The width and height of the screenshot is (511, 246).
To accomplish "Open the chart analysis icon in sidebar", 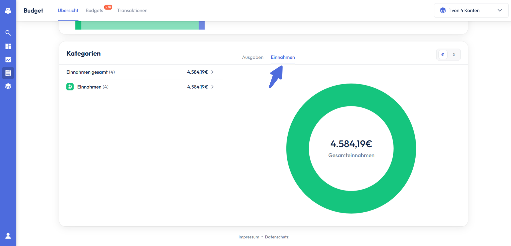I will pos(8,59).
